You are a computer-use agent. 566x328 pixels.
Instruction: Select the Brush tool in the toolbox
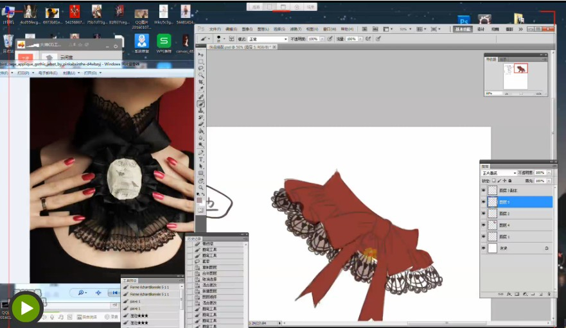point(200,104)
